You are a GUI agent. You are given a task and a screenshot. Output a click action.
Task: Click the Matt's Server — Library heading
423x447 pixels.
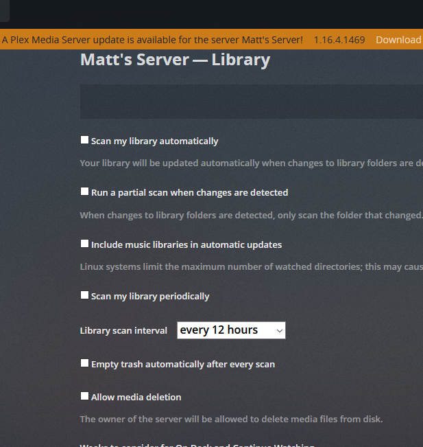175,60
